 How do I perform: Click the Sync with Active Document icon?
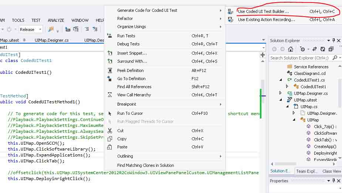(x=315, y=49)
